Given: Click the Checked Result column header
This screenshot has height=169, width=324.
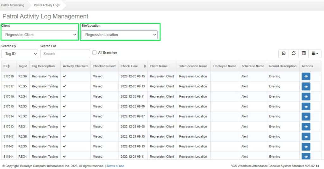Looking at the screenshot, I should (104, 66).
